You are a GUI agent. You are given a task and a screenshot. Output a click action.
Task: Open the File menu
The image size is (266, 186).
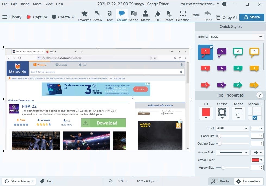tap(5, 4)
